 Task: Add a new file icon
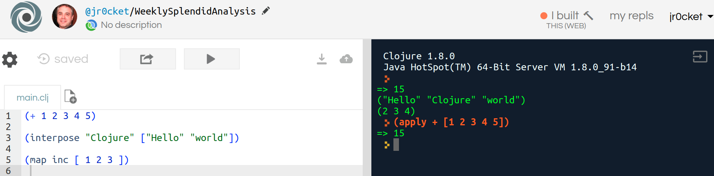(x=70, y=96)
